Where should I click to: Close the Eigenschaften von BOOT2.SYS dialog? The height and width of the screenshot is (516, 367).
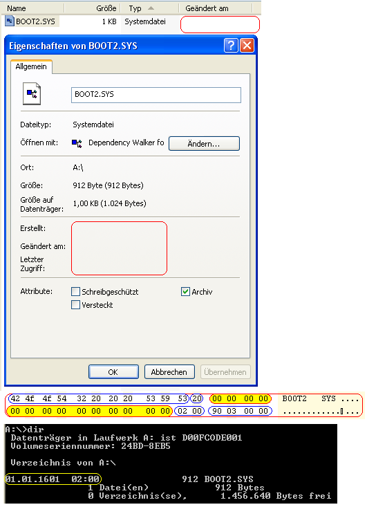pyautogui.click(x=247, y=46)
